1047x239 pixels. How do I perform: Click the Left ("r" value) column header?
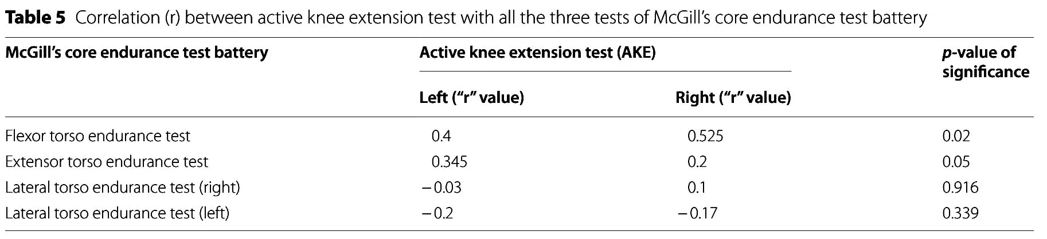[472, 98]
